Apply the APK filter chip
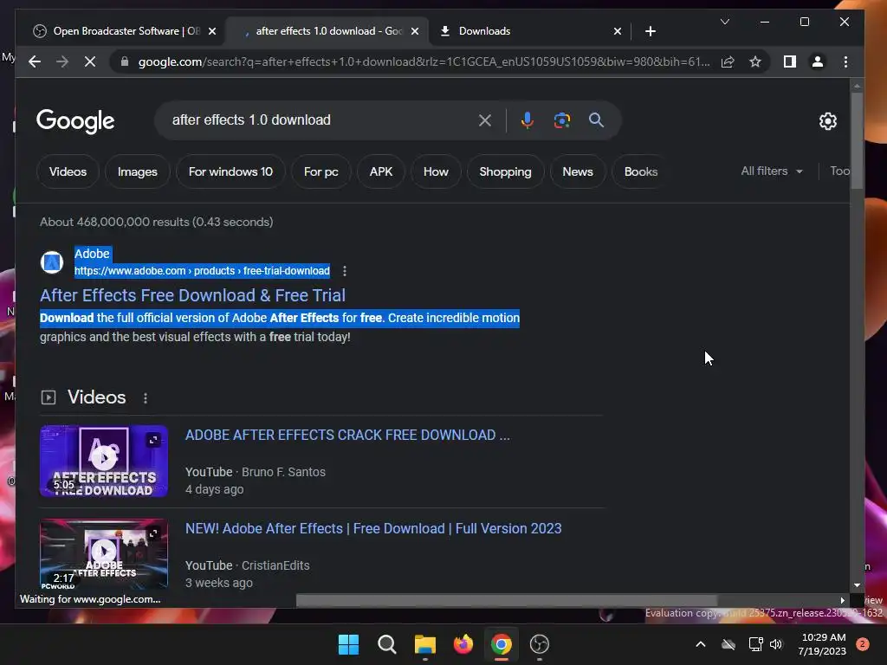887x665 pixels. point(381,171)
